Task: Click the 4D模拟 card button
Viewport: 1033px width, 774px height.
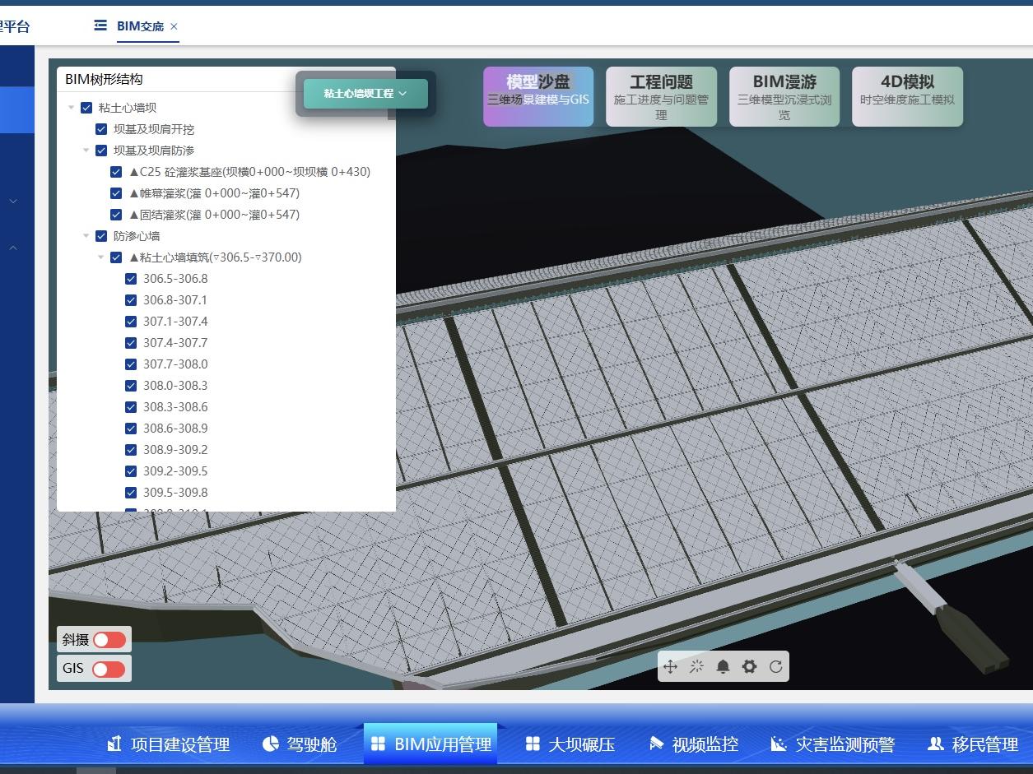Action: tap(907, 97)
